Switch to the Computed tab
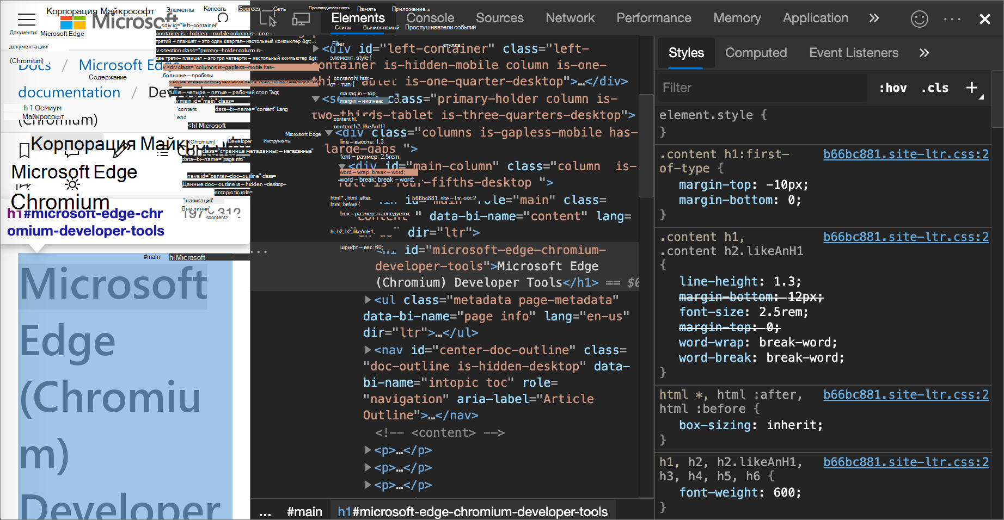 pos(756,53)
